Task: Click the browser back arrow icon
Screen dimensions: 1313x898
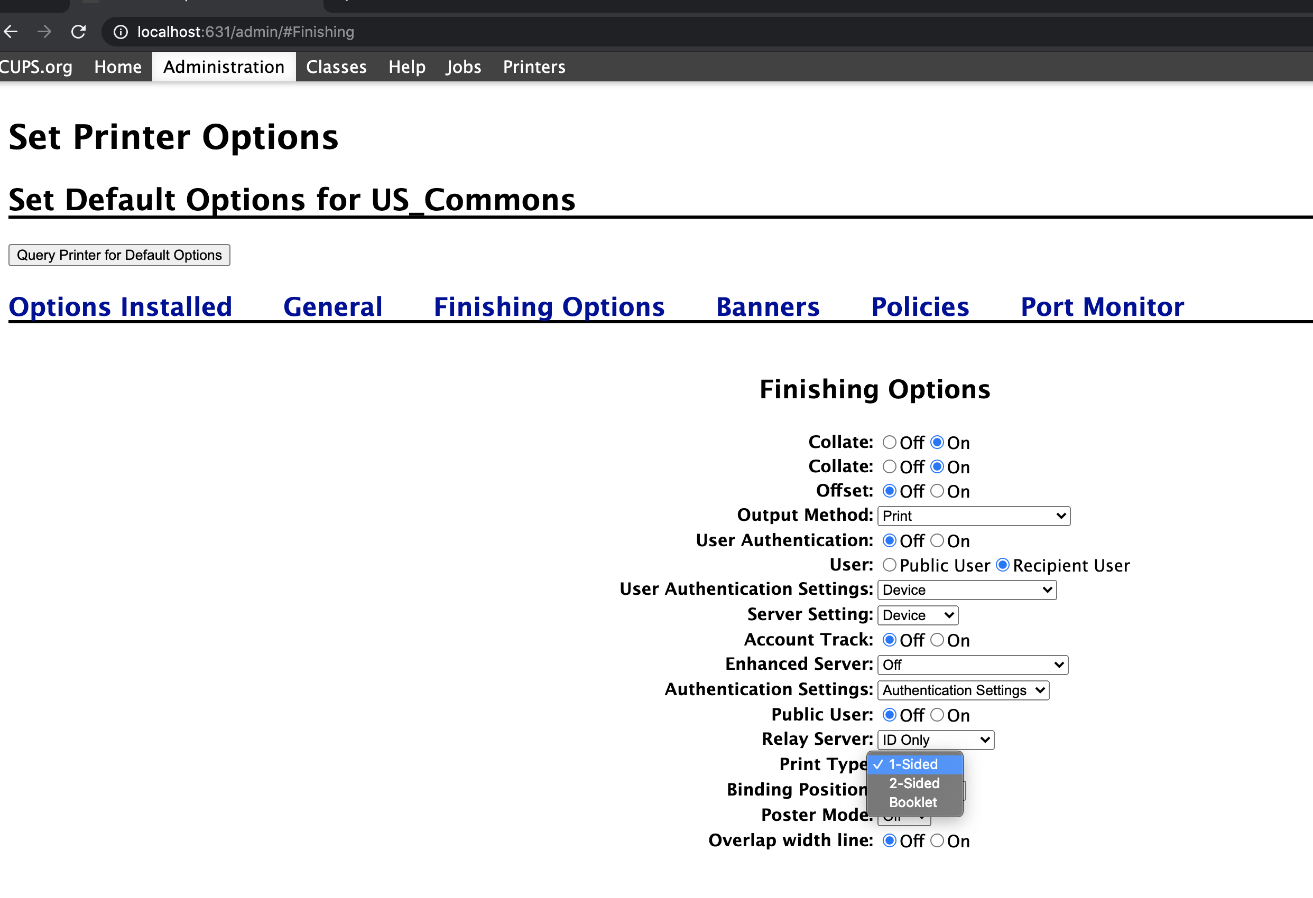Action: (x=11, y=32)
